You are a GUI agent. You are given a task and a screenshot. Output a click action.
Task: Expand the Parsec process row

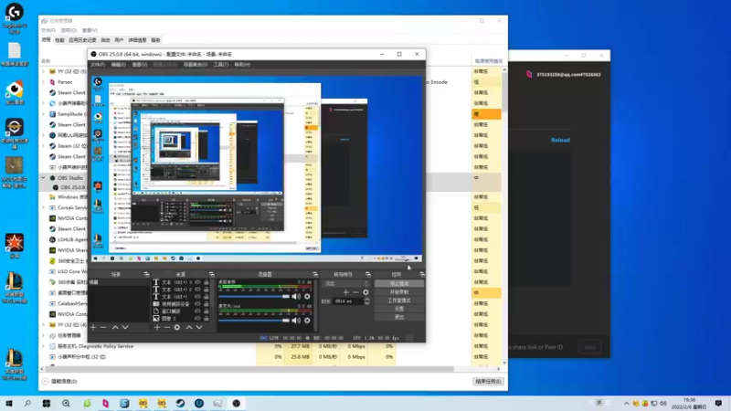(44, 82)
